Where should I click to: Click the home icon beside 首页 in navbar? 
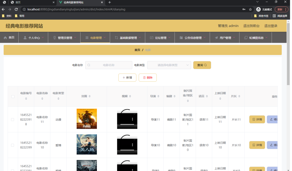(x=5, y=37)
